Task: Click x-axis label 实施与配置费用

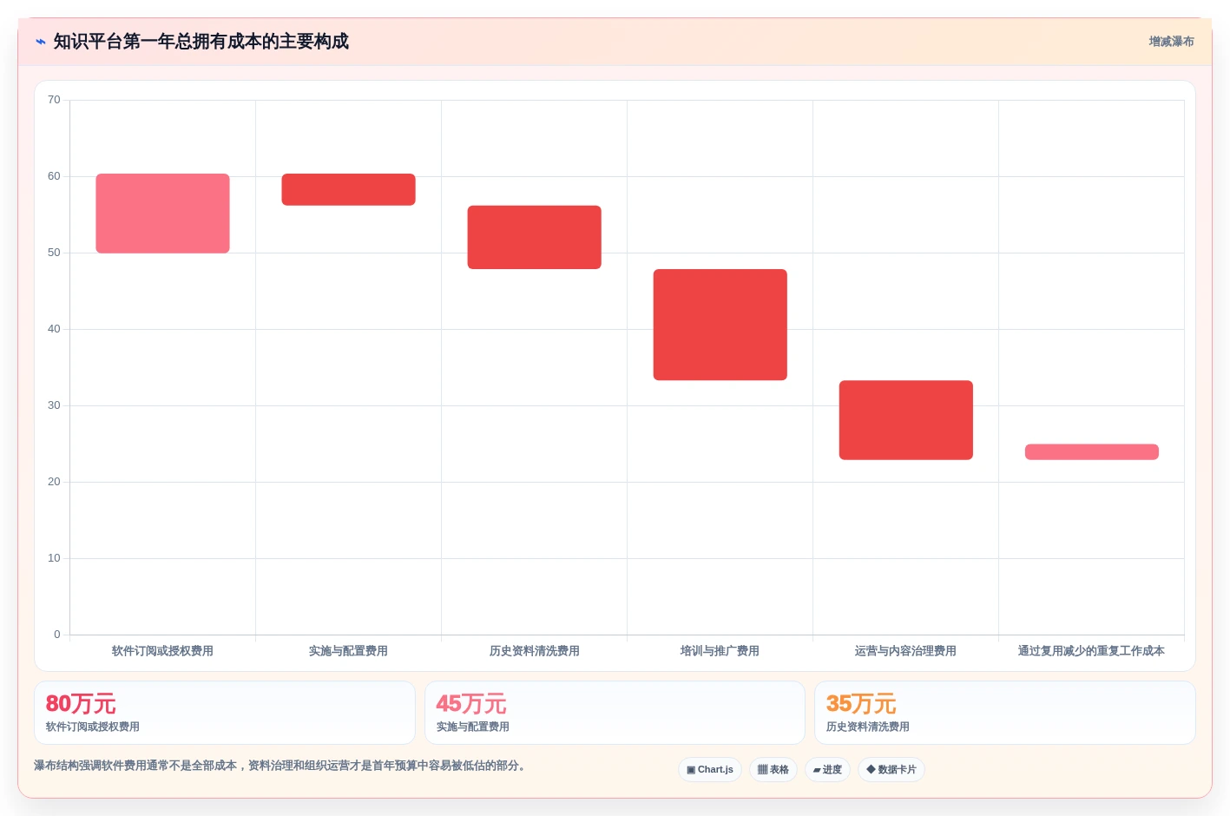Action: point(348,651)
